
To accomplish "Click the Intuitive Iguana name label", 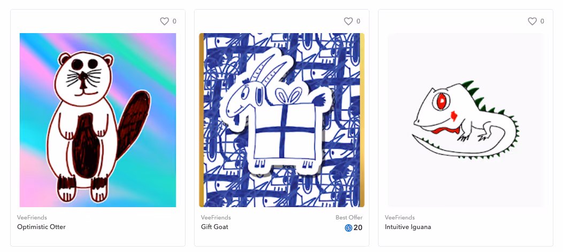I will pos(408,227).
